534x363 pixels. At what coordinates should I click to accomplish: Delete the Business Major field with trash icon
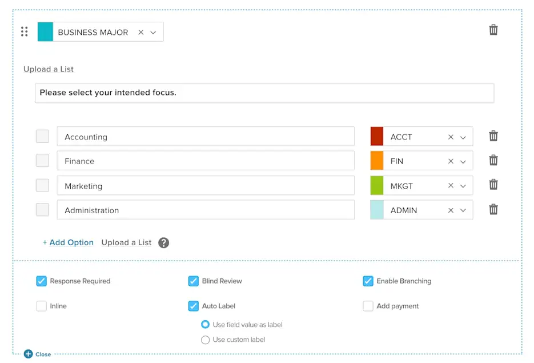(493, 30)
